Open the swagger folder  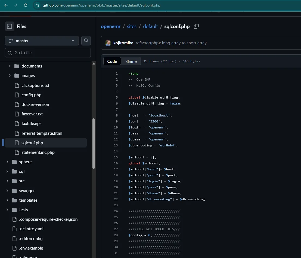[27, 191]
